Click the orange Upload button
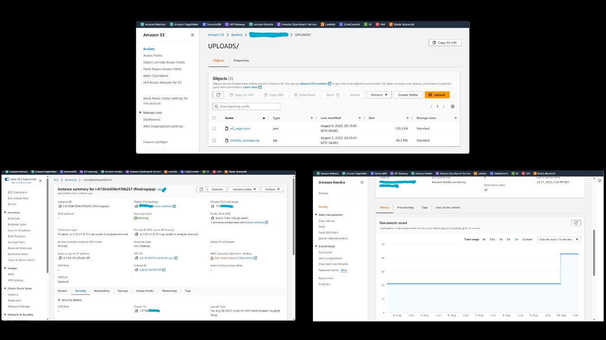The width and height of the screenshot is (606, 340). coord(437,95)
